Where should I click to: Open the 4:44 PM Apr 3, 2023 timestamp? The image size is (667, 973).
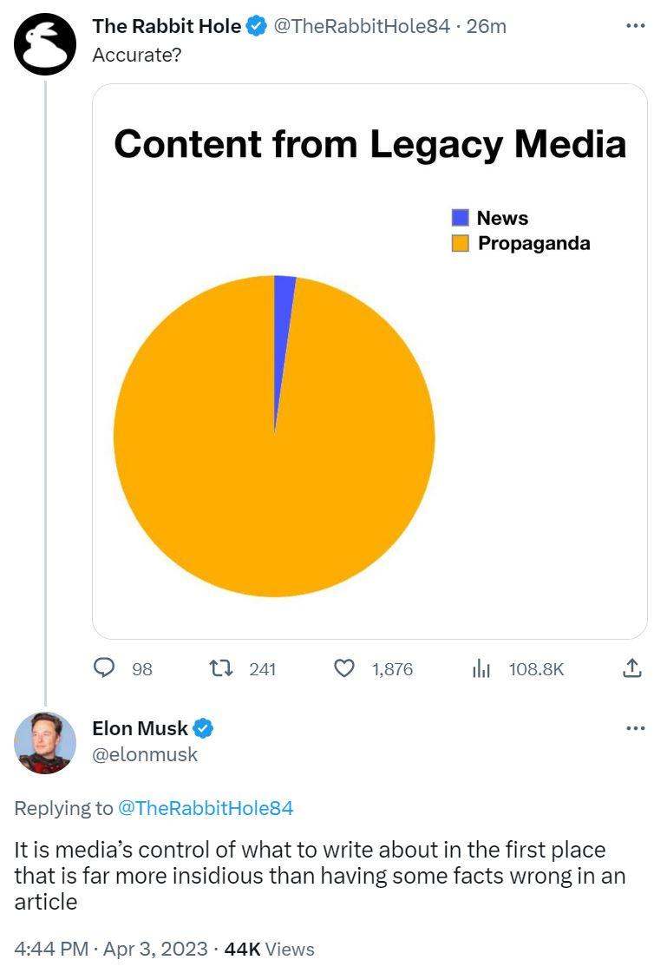tap(110, 949)
